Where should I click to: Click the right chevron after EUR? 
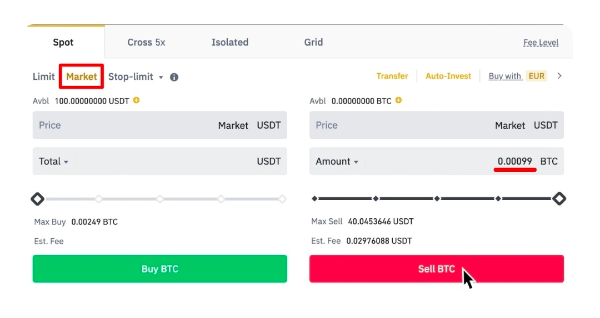tap(559, 76)
